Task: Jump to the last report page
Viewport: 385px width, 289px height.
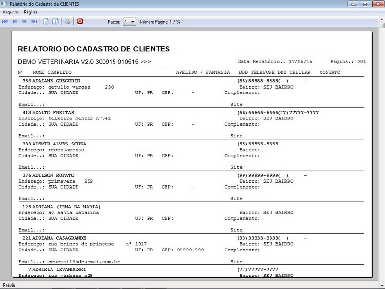Action: [x=34, y=22]
